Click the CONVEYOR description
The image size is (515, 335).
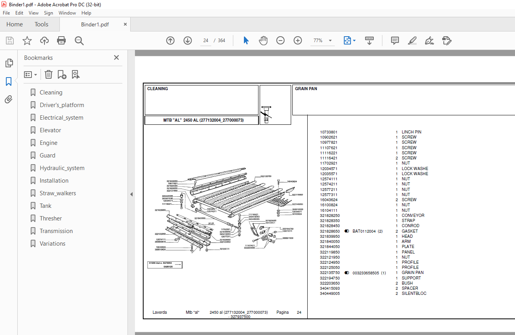pyautogui.click(x=413, y=216)
